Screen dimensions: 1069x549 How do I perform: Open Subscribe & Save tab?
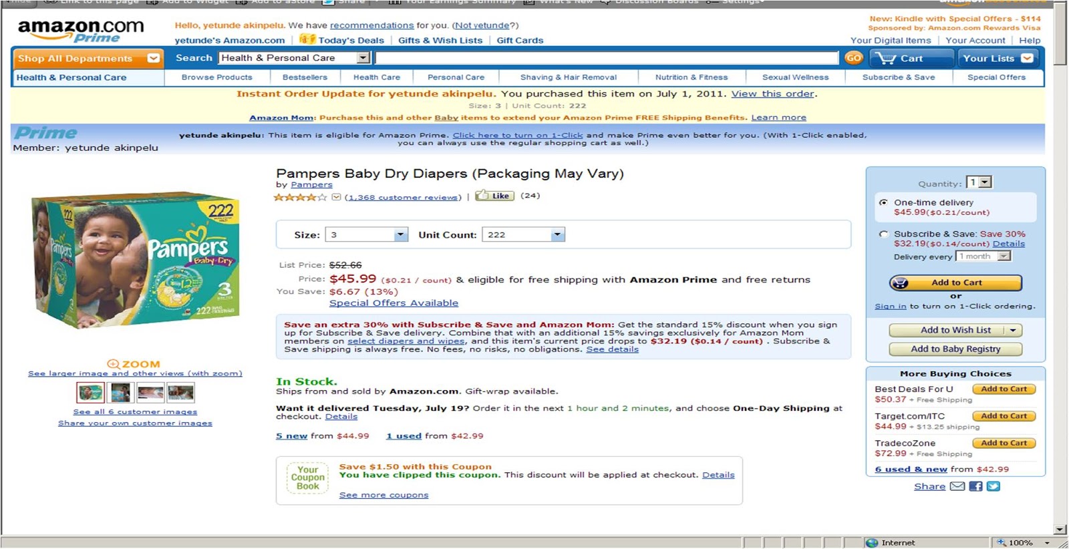tap(899, 77)
